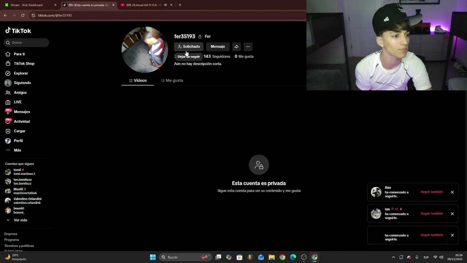Open Empresa footer link
The image size is (467, 263).
(11, 234)
